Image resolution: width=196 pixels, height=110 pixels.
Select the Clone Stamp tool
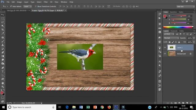click(3, 45)
